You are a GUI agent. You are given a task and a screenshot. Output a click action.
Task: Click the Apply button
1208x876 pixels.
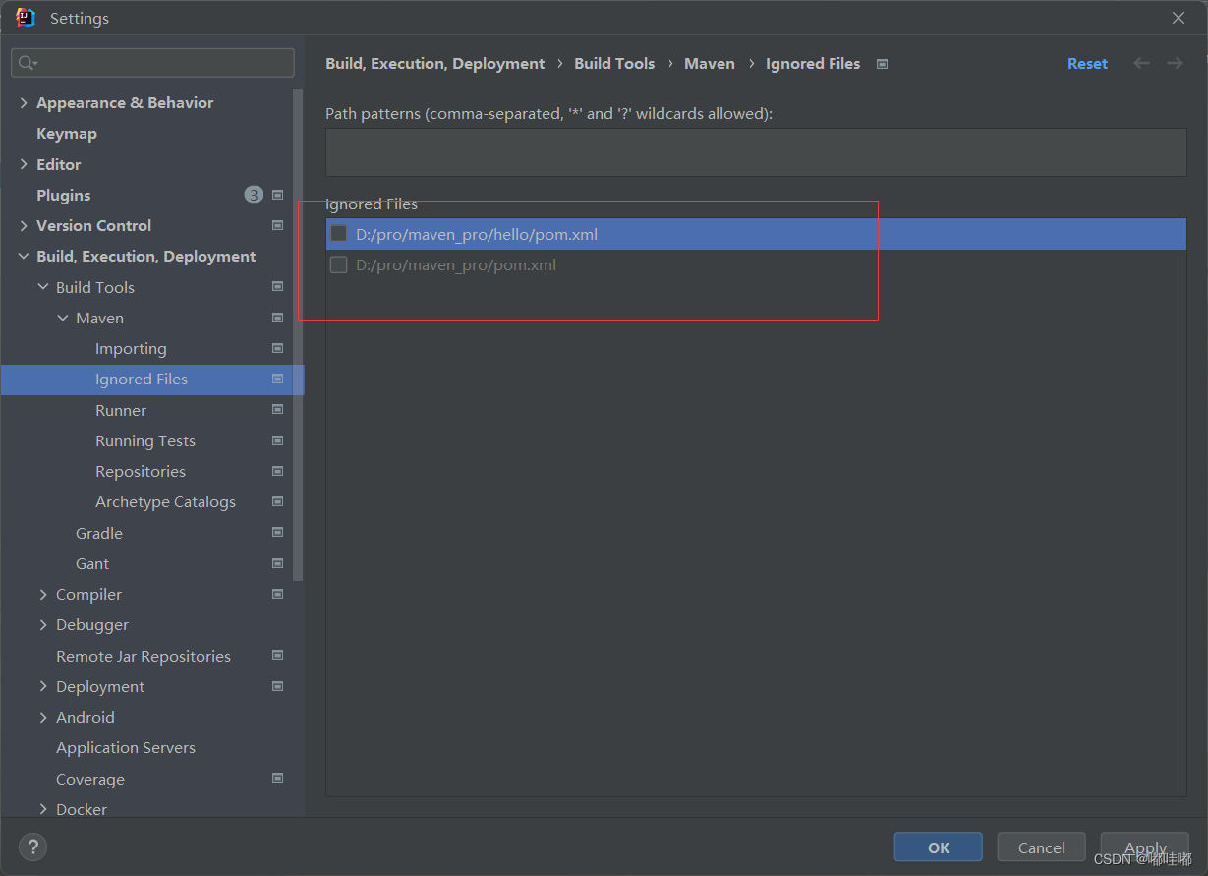click(1145, 847)
